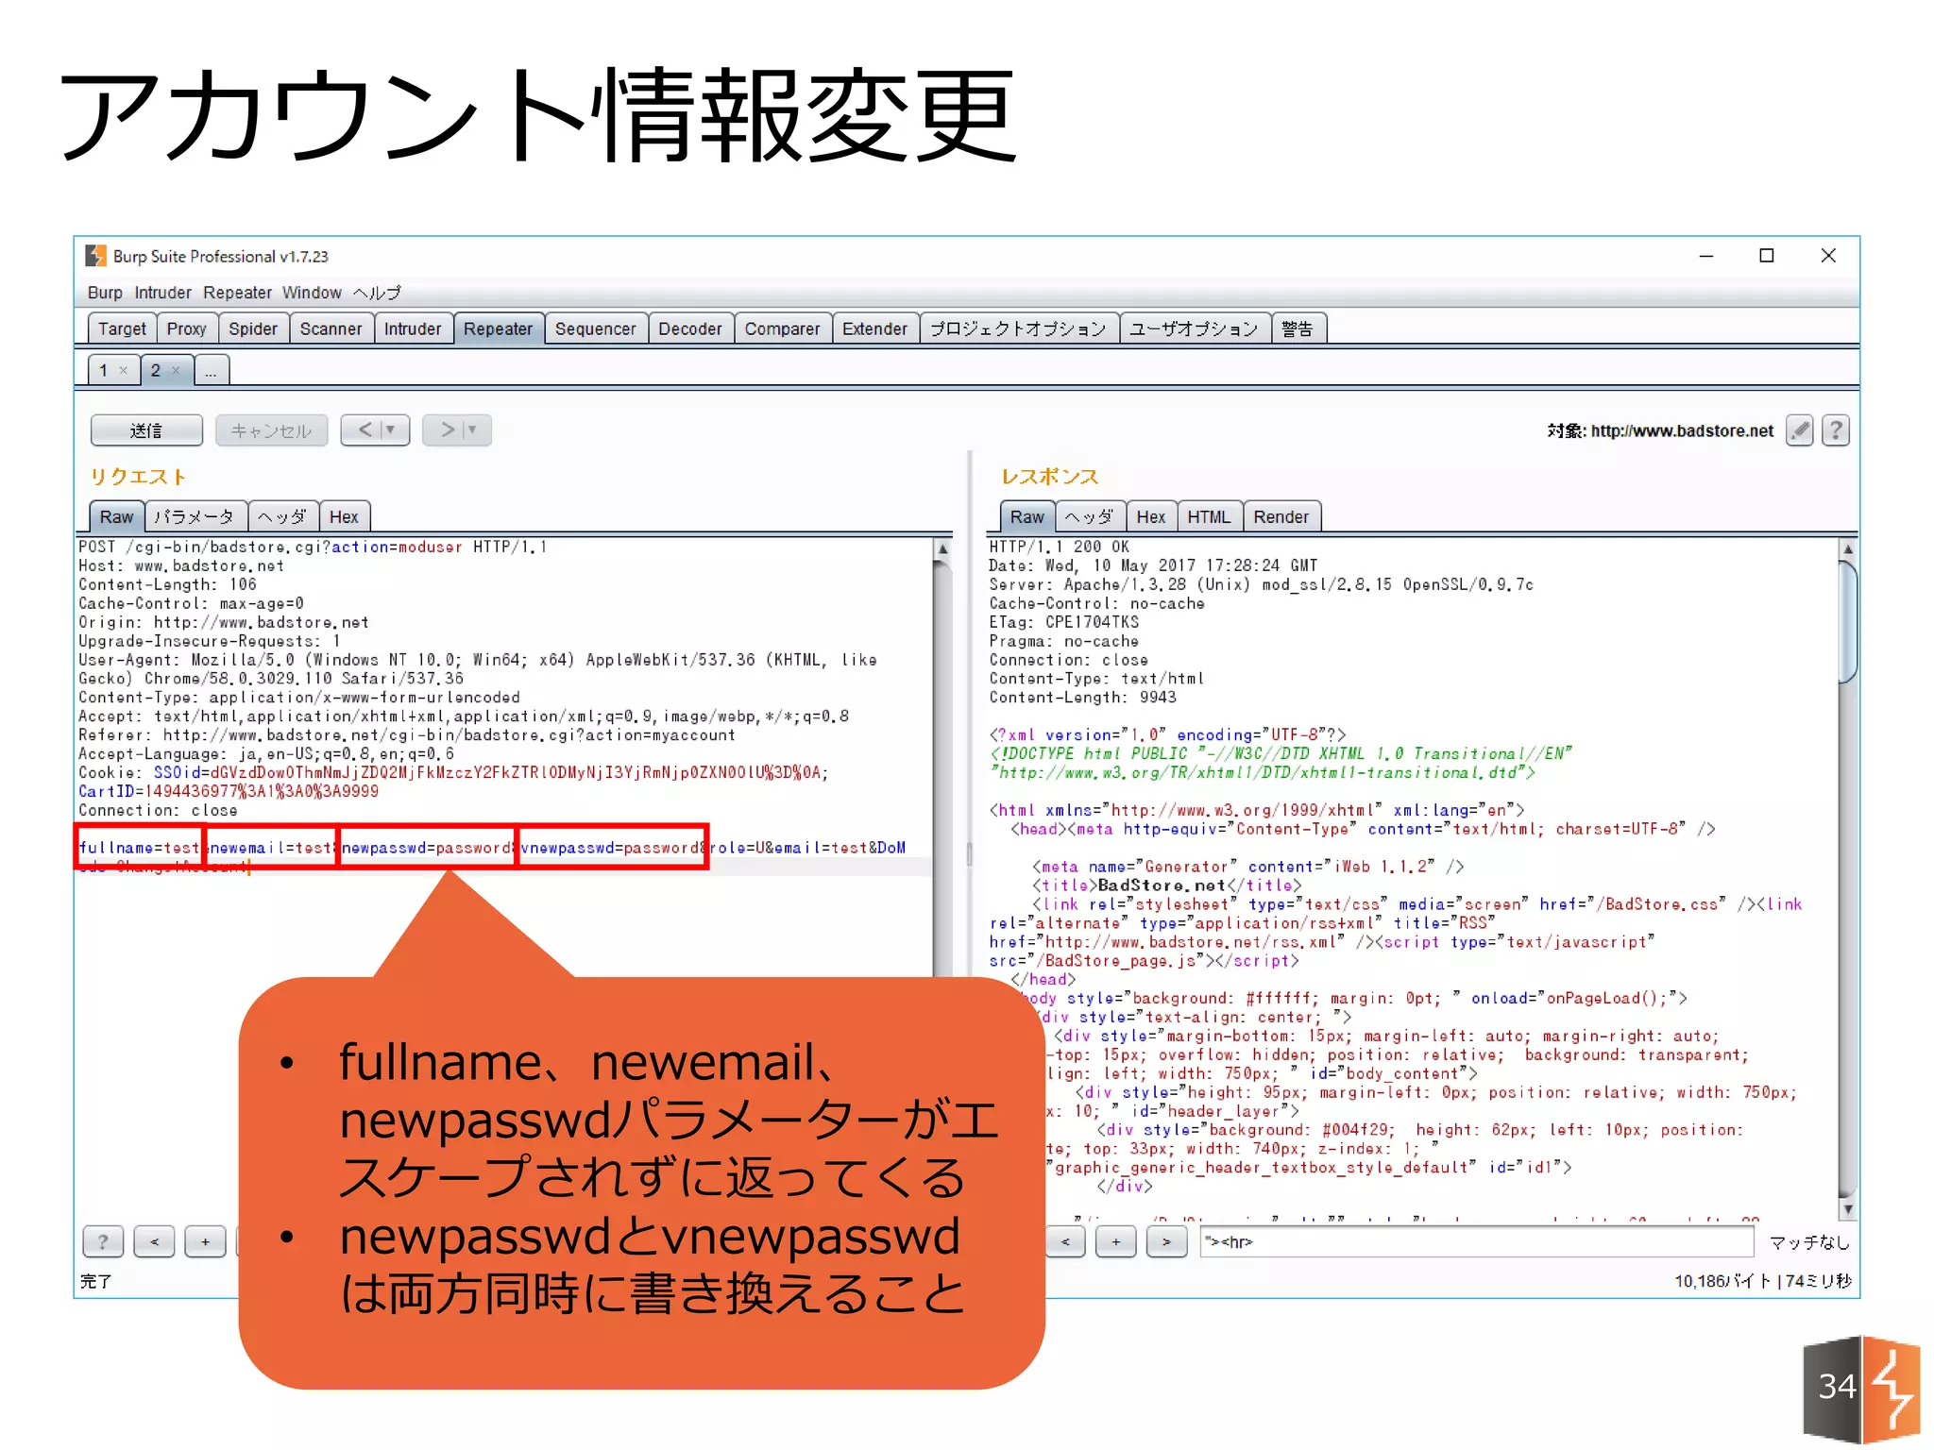Click the 対象: http://www.badstore.net label

point(1660,430)
